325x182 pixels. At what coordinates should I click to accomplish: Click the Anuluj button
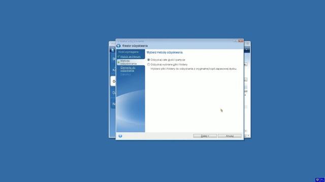(x=230, y=136)
